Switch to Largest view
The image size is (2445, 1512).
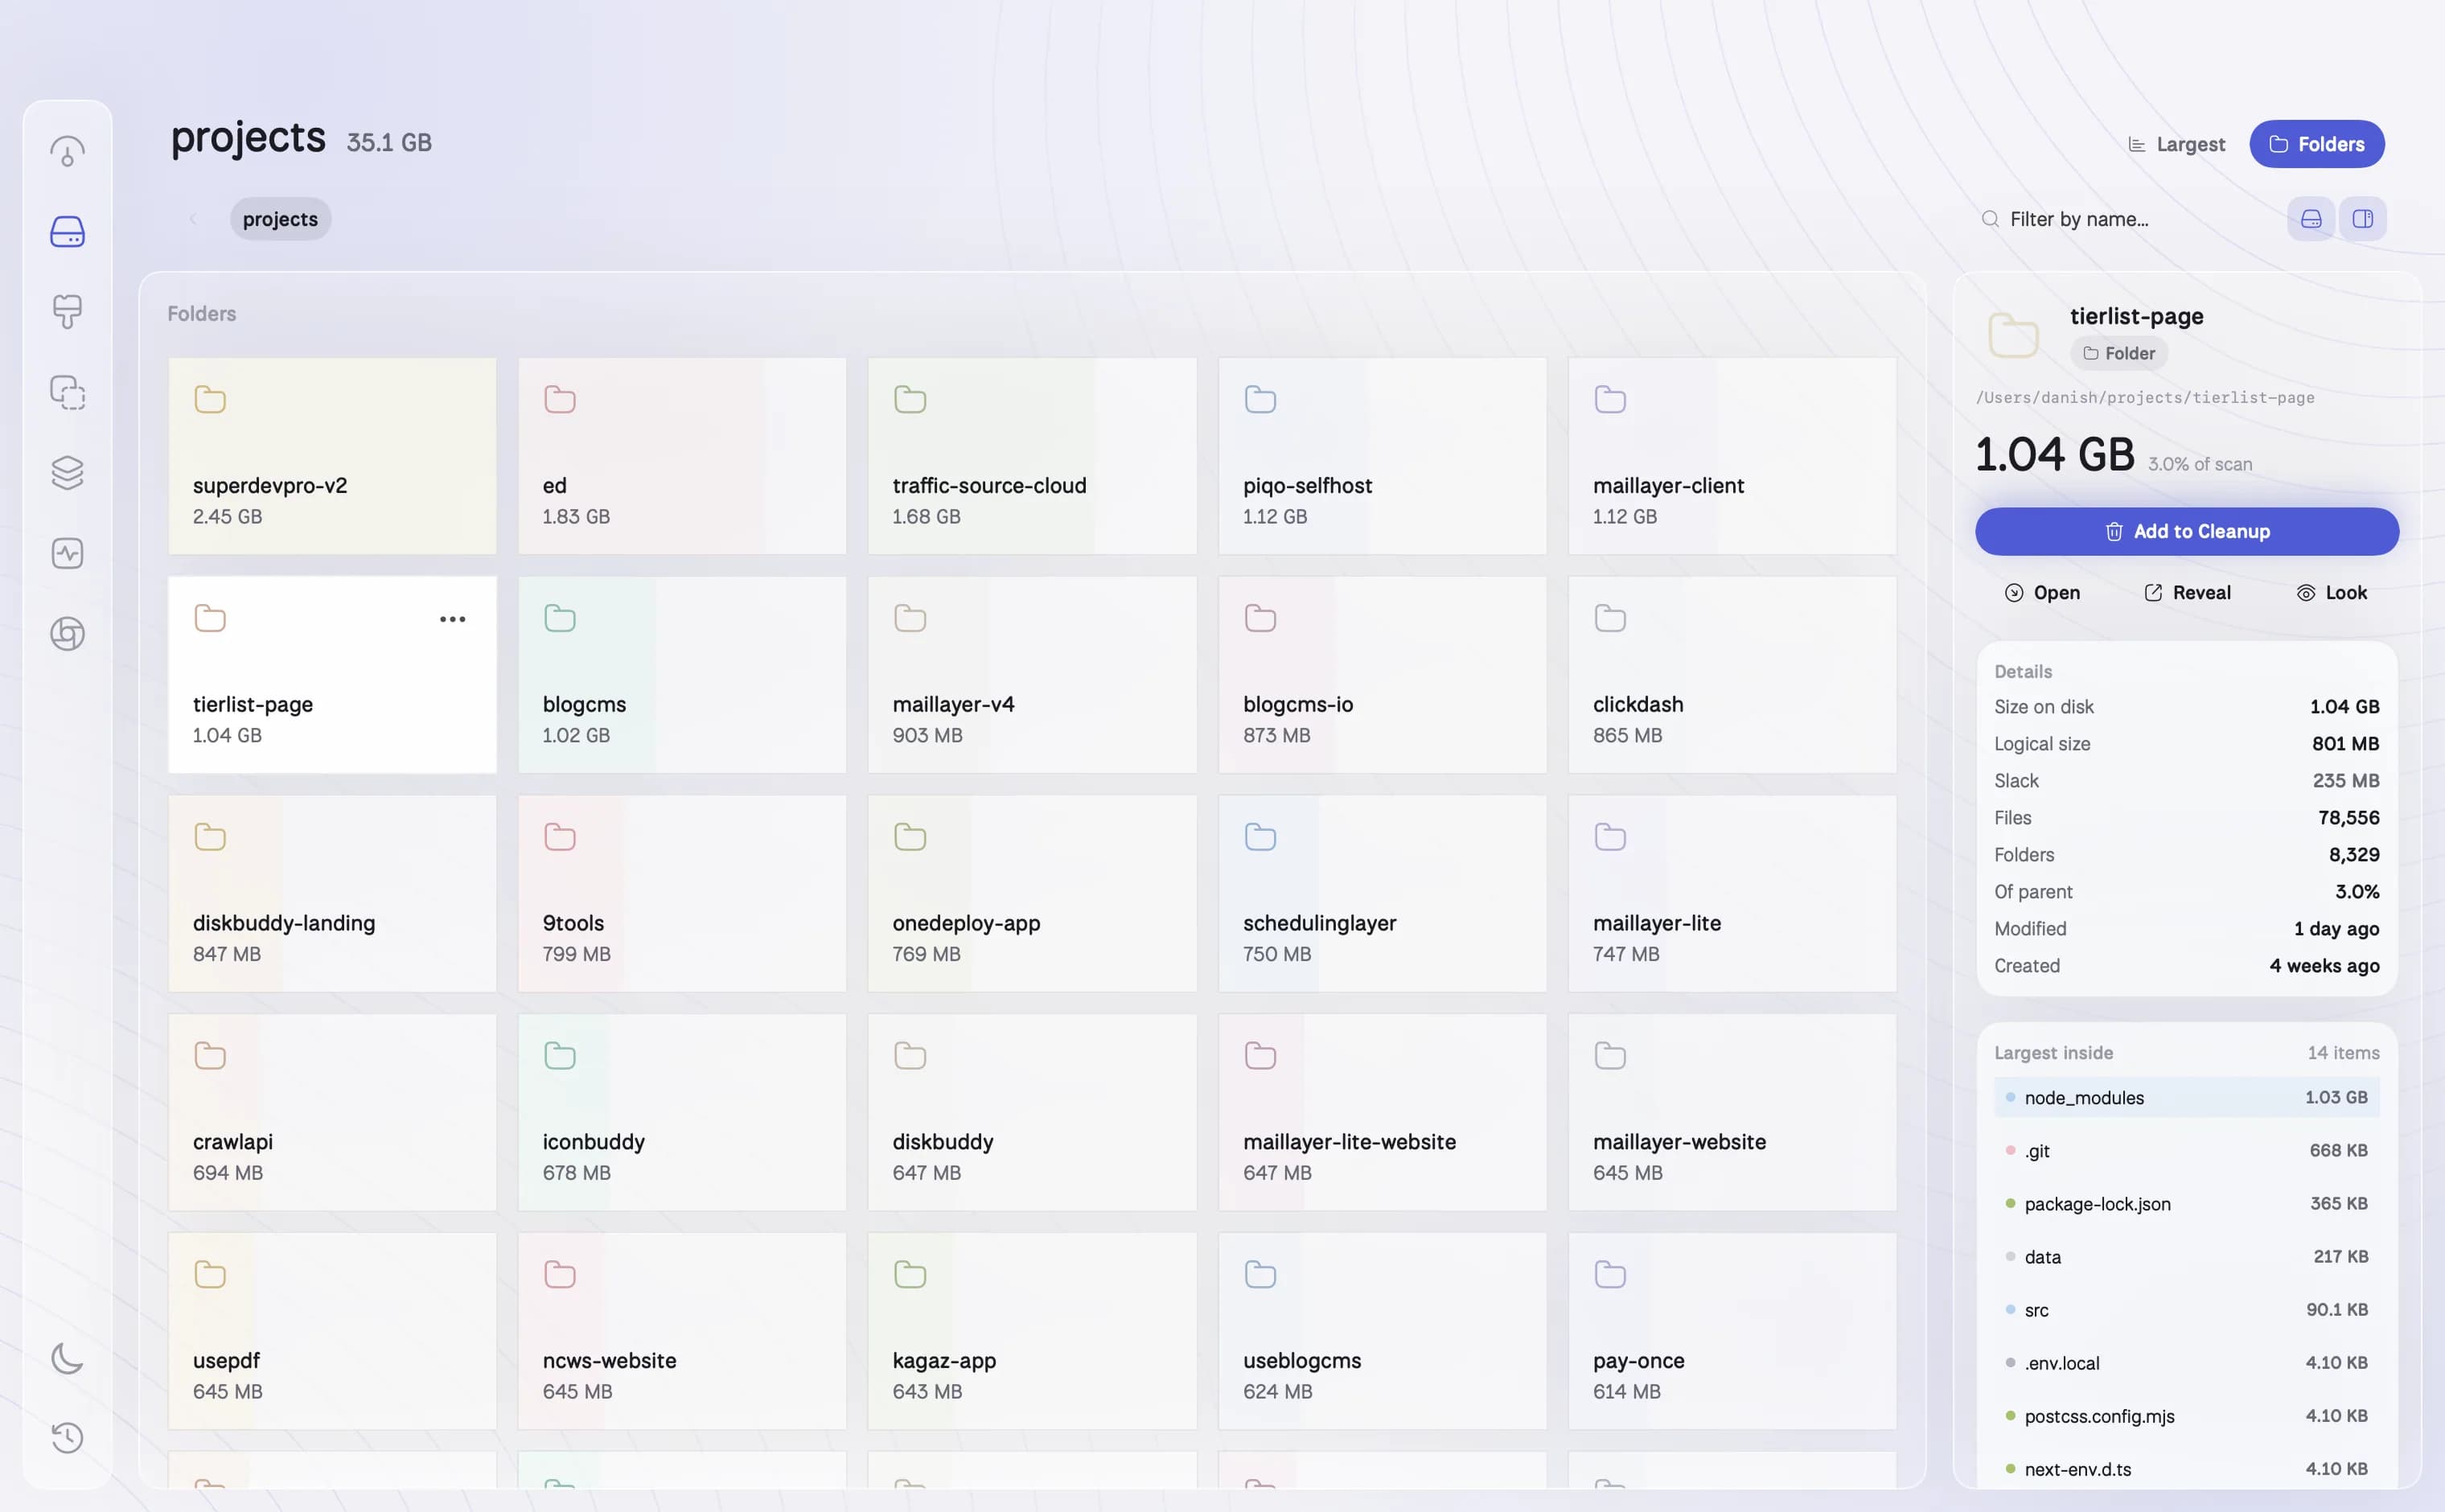[2176, 144]
